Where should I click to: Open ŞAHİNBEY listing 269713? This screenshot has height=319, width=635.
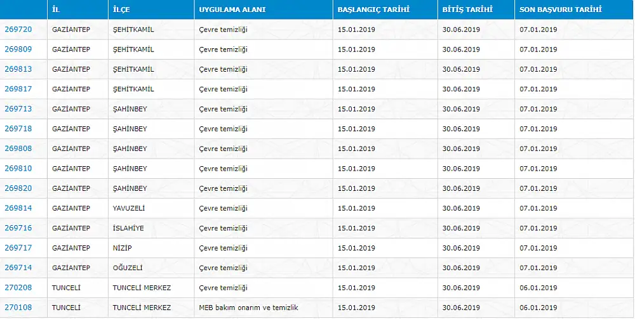[x=18, y=108]
